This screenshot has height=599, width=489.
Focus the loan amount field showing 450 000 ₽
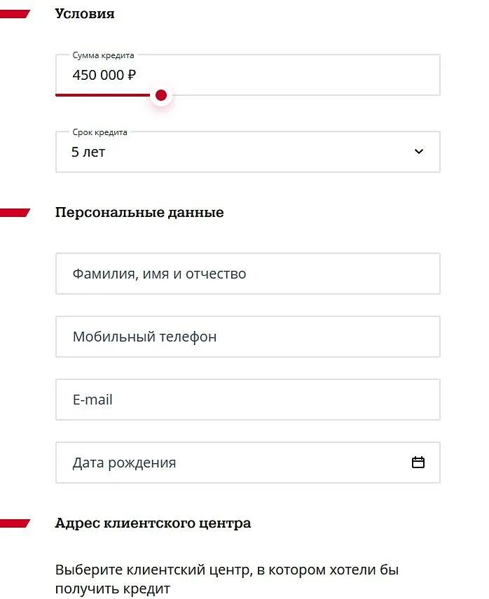click(x=280, y=75)
